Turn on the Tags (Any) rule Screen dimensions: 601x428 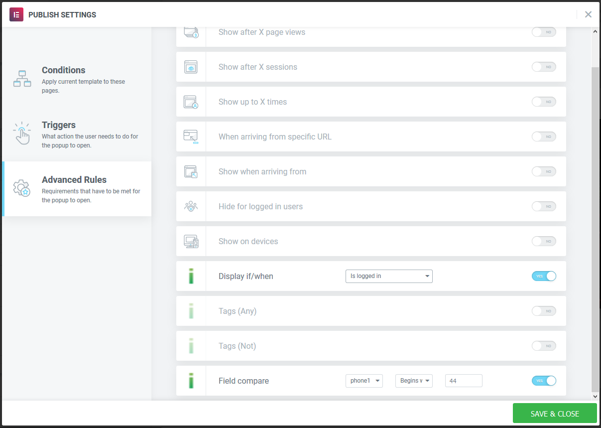pyautogui.click(x=544, y=311)
